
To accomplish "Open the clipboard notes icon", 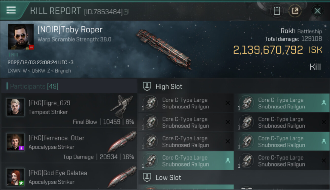I will tap(277, 11).
